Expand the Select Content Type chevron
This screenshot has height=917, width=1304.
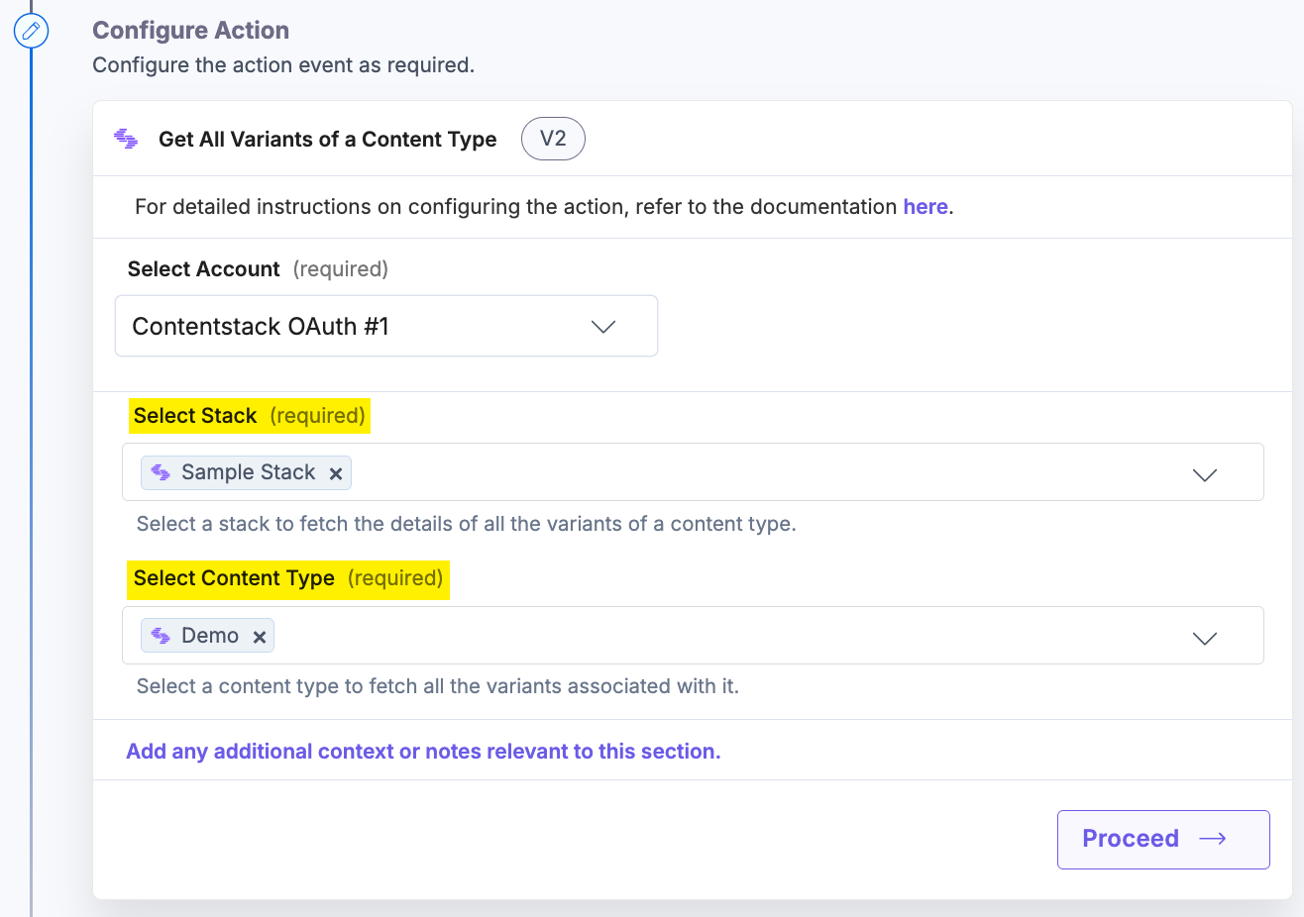tap(1205, 639)
